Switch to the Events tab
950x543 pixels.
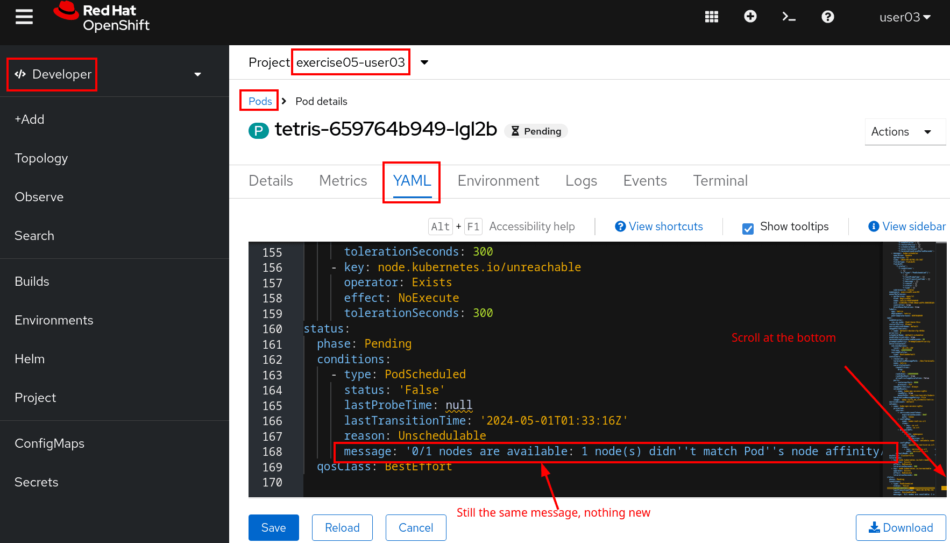(645, 181)
